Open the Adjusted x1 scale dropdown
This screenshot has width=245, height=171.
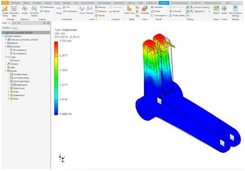pos(210,11)
